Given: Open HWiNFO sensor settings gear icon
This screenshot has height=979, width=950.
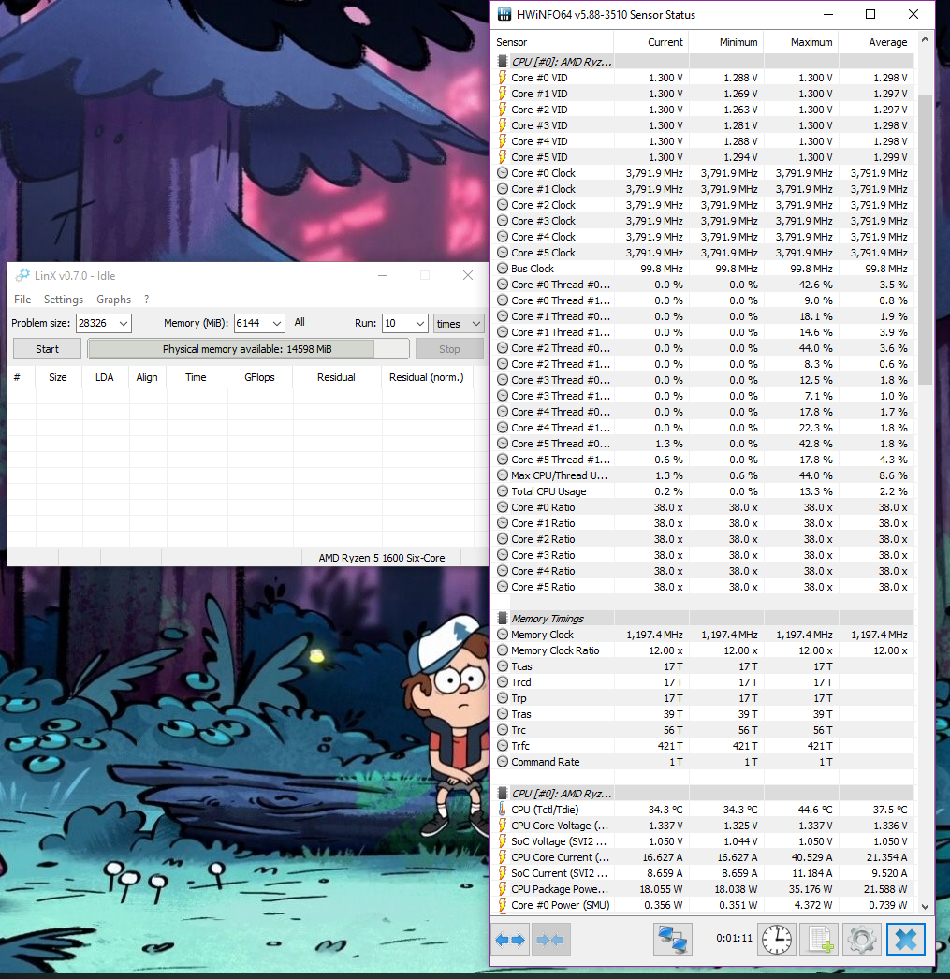Looking at the screenshot, I should coord(862,939).
